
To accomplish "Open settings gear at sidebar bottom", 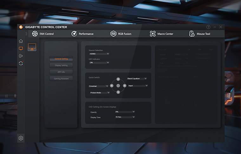I will coord(21,138).
